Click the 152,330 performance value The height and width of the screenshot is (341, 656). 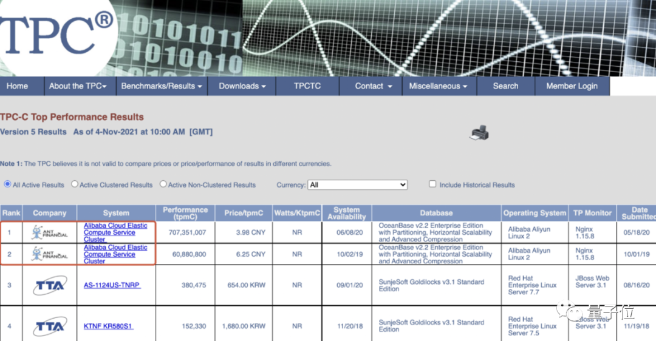194,326
